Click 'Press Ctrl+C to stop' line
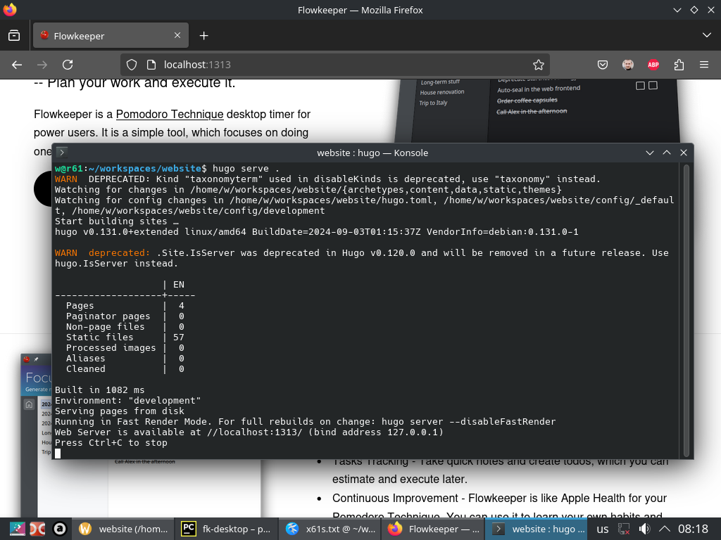Screen dimensions: 721x540 tap(111, 443)
